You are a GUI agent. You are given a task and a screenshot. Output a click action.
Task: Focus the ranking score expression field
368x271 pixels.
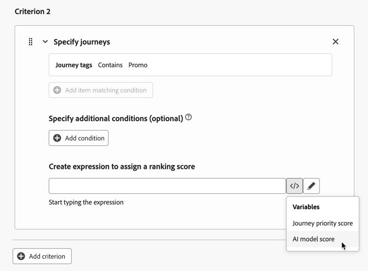(x=167, y=186)
